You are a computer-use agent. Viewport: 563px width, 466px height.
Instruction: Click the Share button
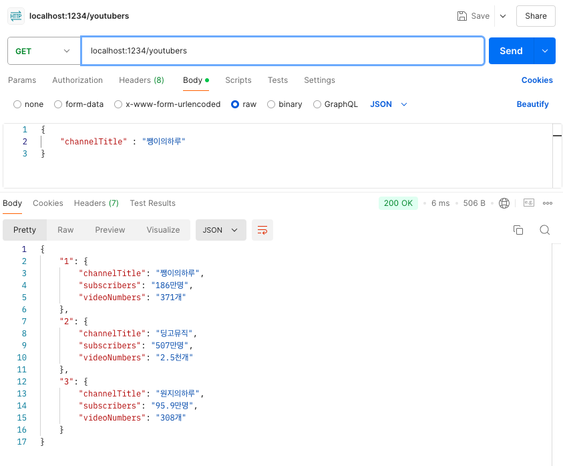pyautogui.click(x=536, y=16)
